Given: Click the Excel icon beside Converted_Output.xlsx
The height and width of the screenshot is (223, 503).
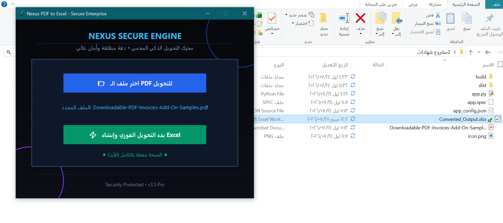Looking at the screenshot, I should click(491, 119).
